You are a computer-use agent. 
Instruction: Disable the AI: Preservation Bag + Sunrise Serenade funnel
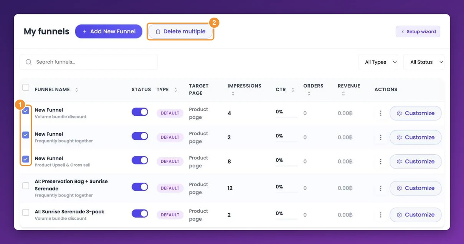(140, 187)
